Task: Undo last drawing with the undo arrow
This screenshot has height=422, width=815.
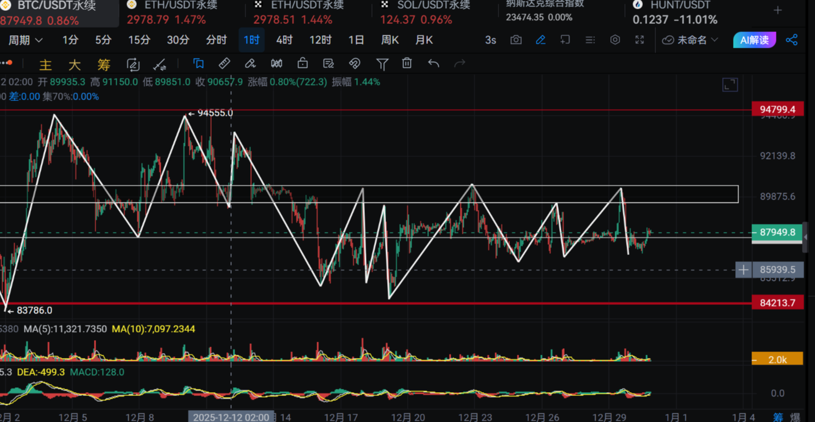Action: [x=433, y=63]
